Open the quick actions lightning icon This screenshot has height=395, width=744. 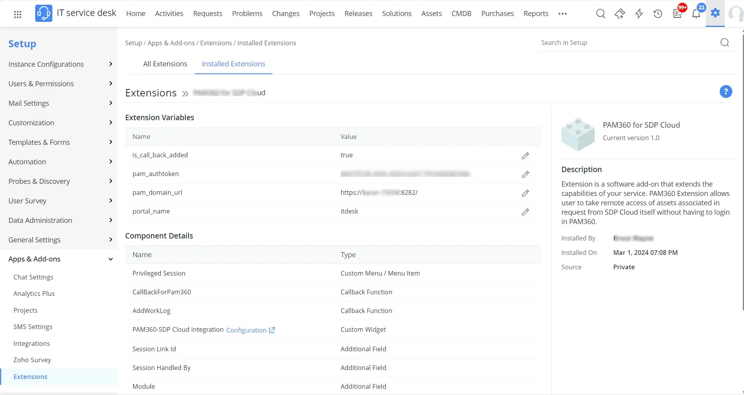[639, 14]
